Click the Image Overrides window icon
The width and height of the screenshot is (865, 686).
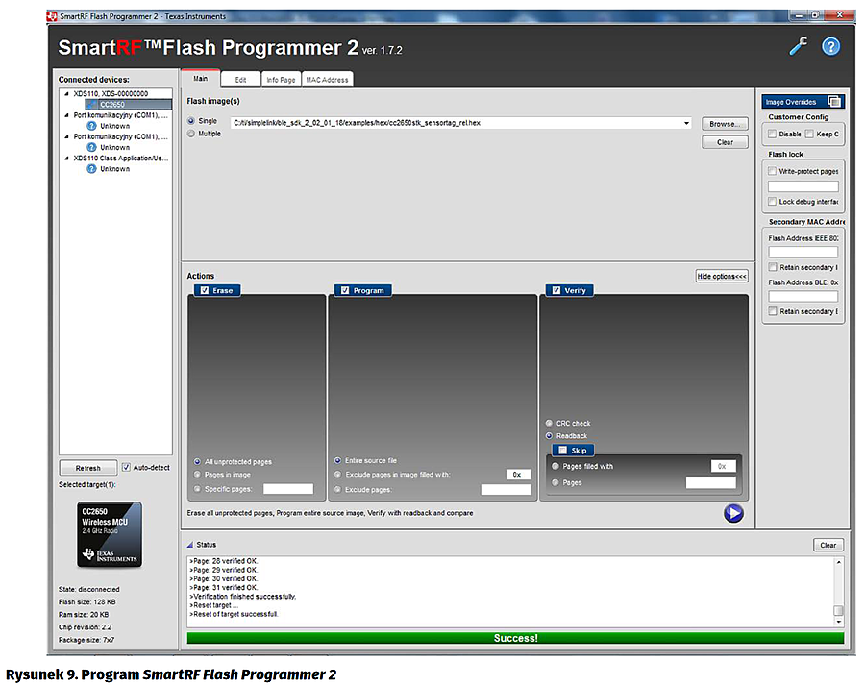coord(834,102)
